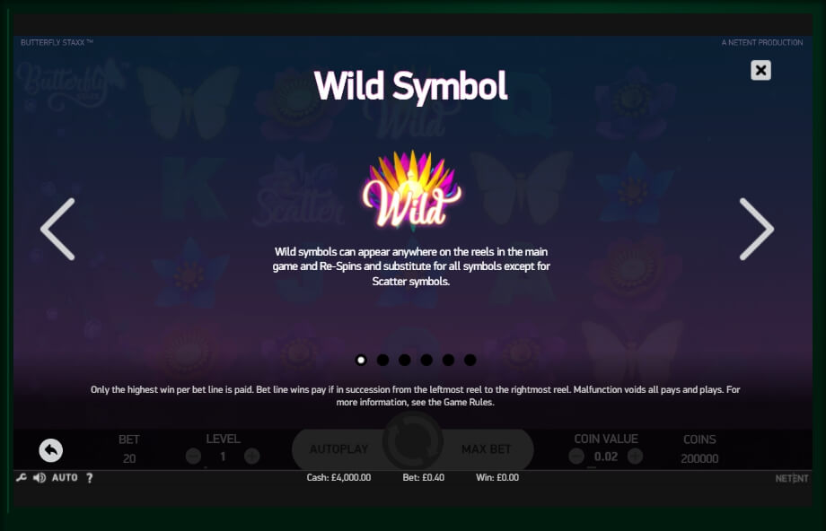The width and height of the screenshot is (826, 531).
Task: Go to previous paytable page arrow
Action: [57, 229]
